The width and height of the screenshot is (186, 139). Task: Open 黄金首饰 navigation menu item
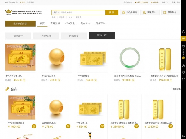[85, 23]
